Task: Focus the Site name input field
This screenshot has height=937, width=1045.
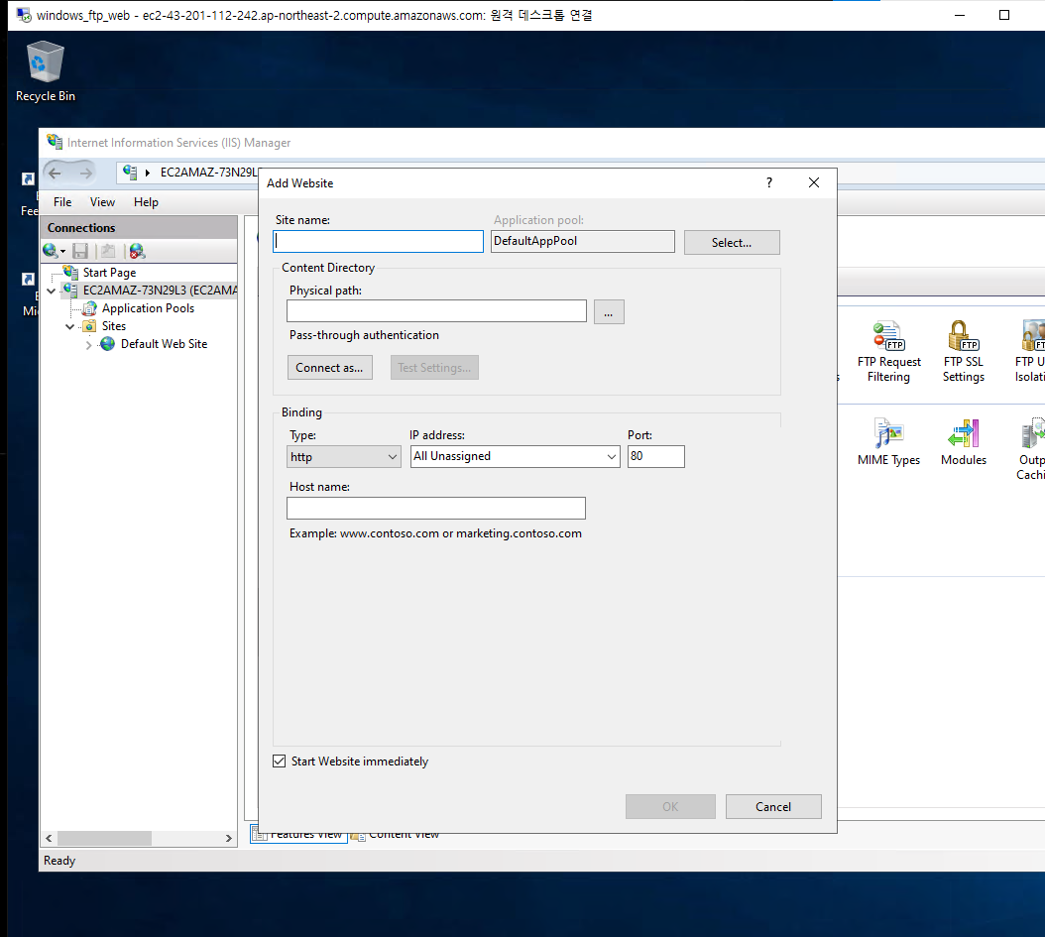Action: 378,241
